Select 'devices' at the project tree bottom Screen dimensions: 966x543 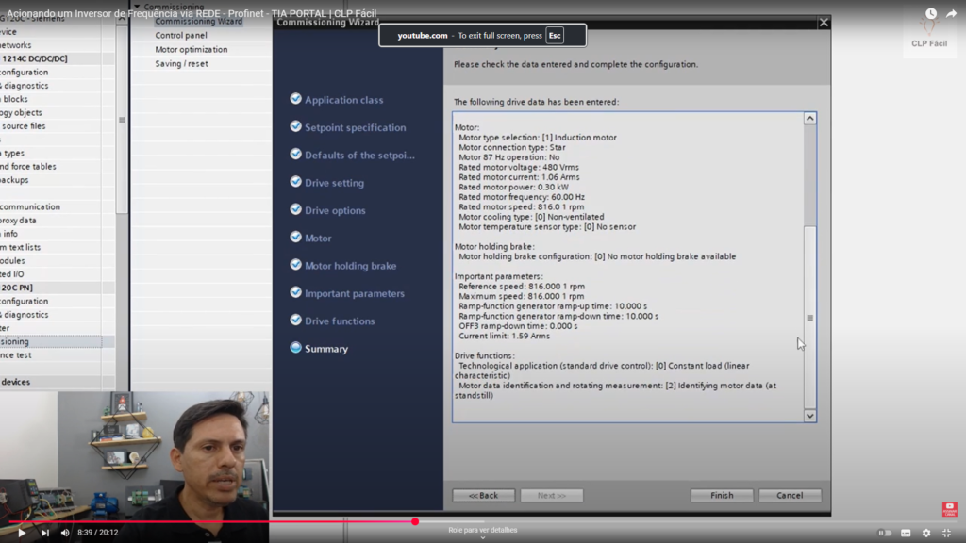click(15, 383)
